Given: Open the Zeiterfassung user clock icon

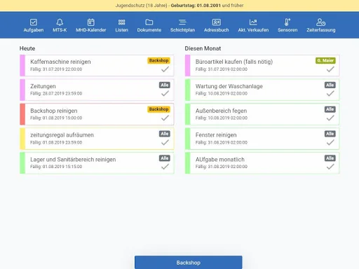Looking at the screenshot, I should pyautogui.click(x=321, y=22).
